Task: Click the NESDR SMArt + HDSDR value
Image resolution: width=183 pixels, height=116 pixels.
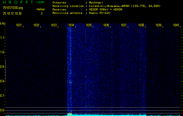Action: 106,10
